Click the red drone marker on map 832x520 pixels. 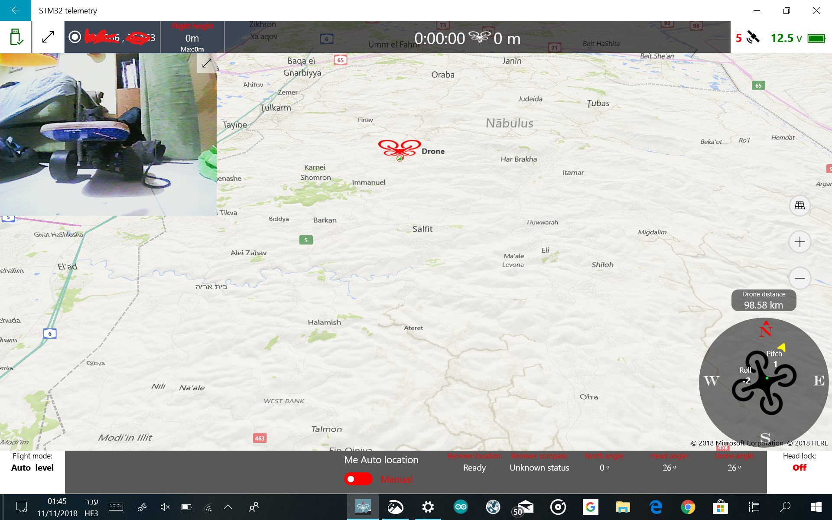[399, 150]
